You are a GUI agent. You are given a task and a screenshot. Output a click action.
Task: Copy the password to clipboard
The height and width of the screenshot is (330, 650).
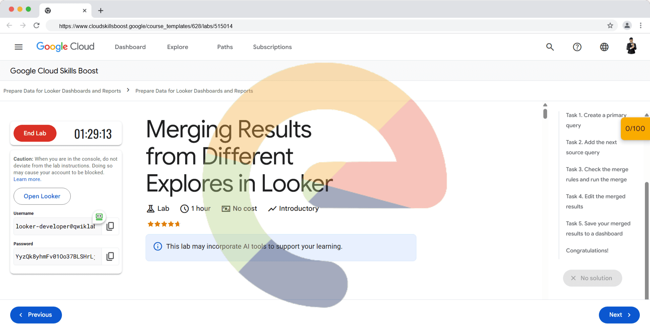pyautogui.click(x=110, y=257)
